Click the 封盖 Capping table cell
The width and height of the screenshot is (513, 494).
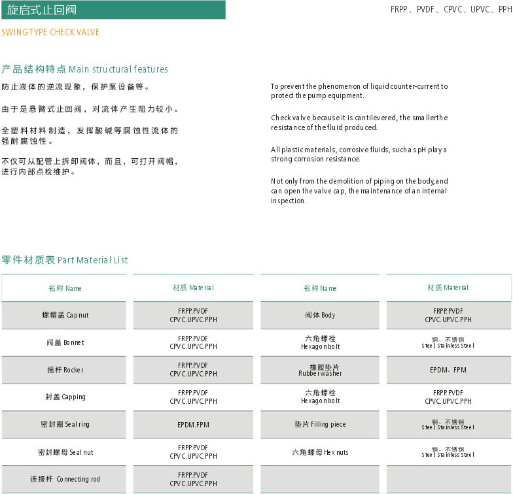(65, 397)
